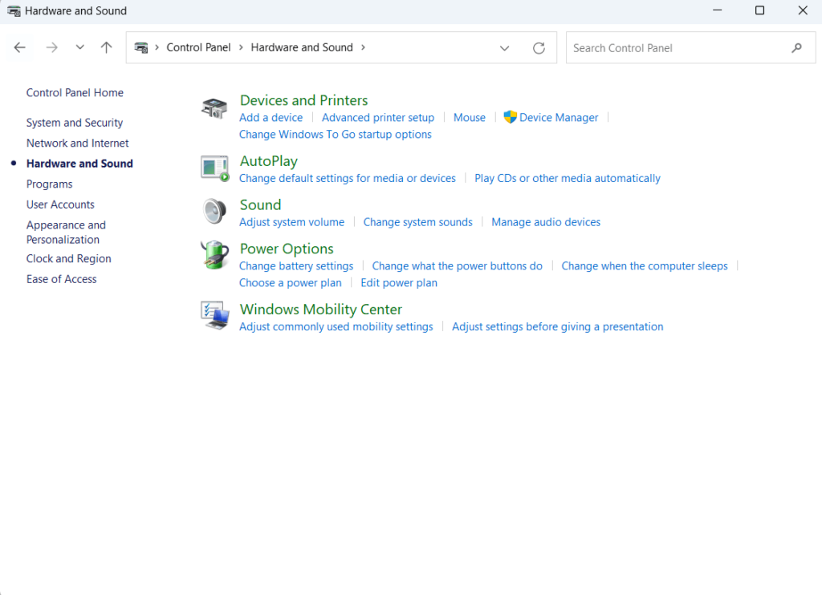Open the AutoPlay category icon

coord(214,168)
